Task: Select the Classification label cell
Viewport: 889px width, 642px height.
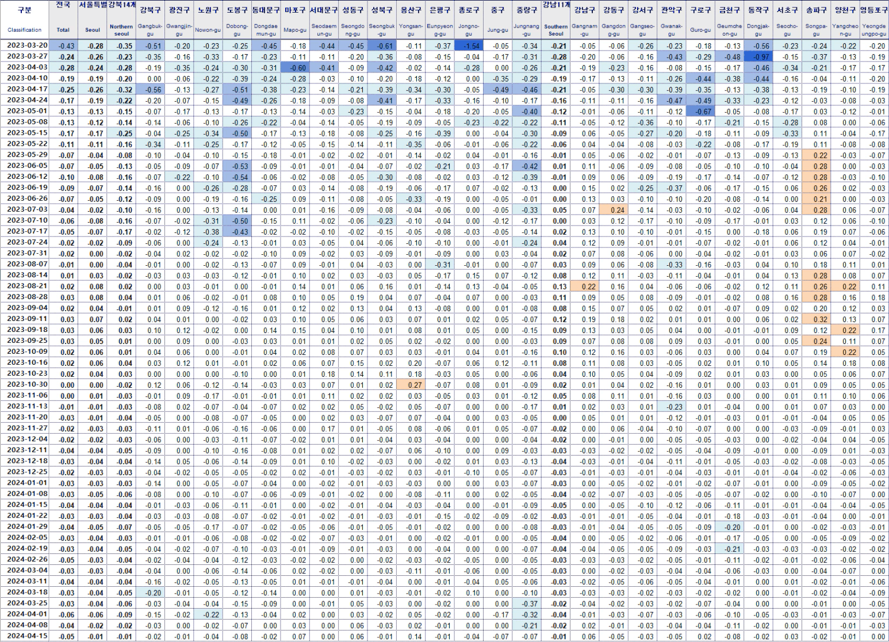Action: point(24,30)
